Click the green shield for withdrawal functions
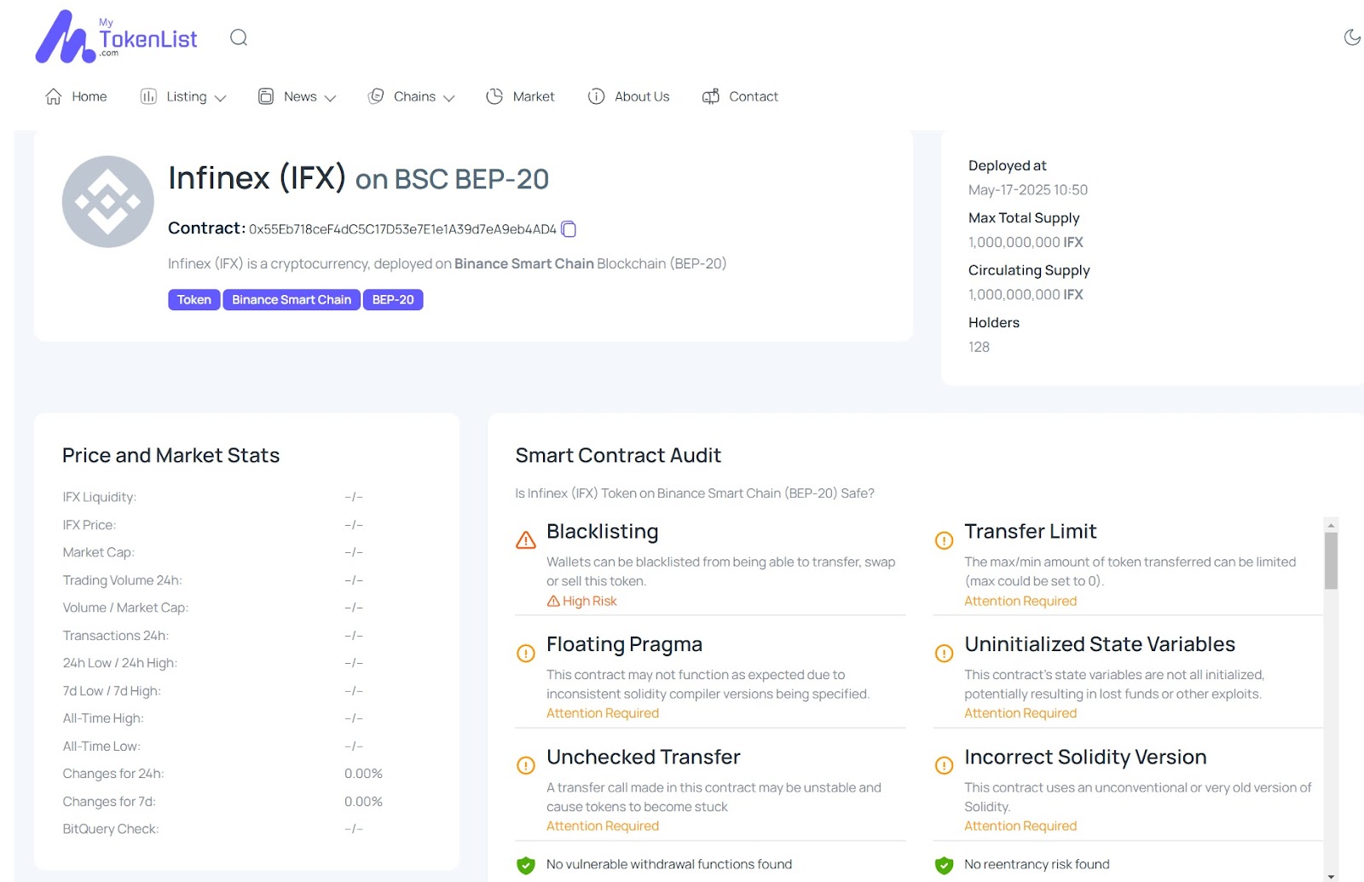This screenshot has height=882, width=1364. 526,865
